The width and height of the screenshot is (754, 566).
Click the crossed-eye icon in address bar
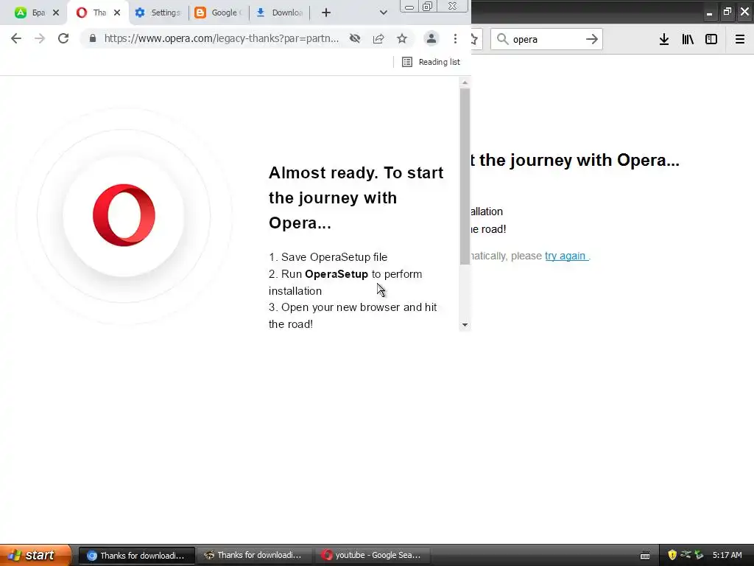coord(355,38)
